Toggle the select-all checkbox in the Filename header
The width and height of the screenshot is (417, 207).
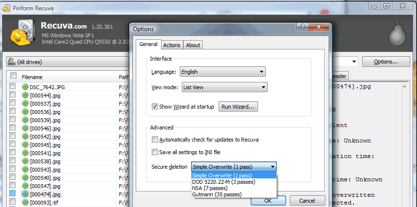(13, 76)
